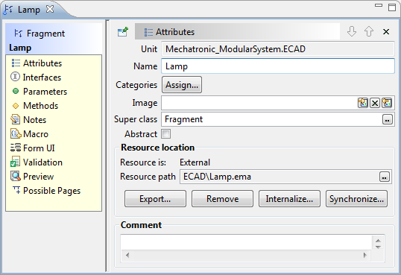Click the Fragment header icon
Image resolution: width=401 pixels, height=275 pixels.
pos(18,34)
